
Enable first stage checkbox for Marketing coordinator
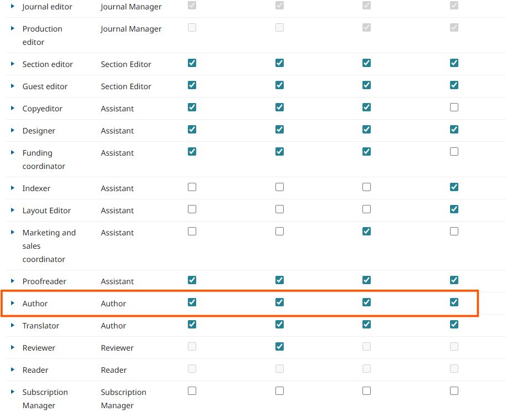click(x=192, y=232)
